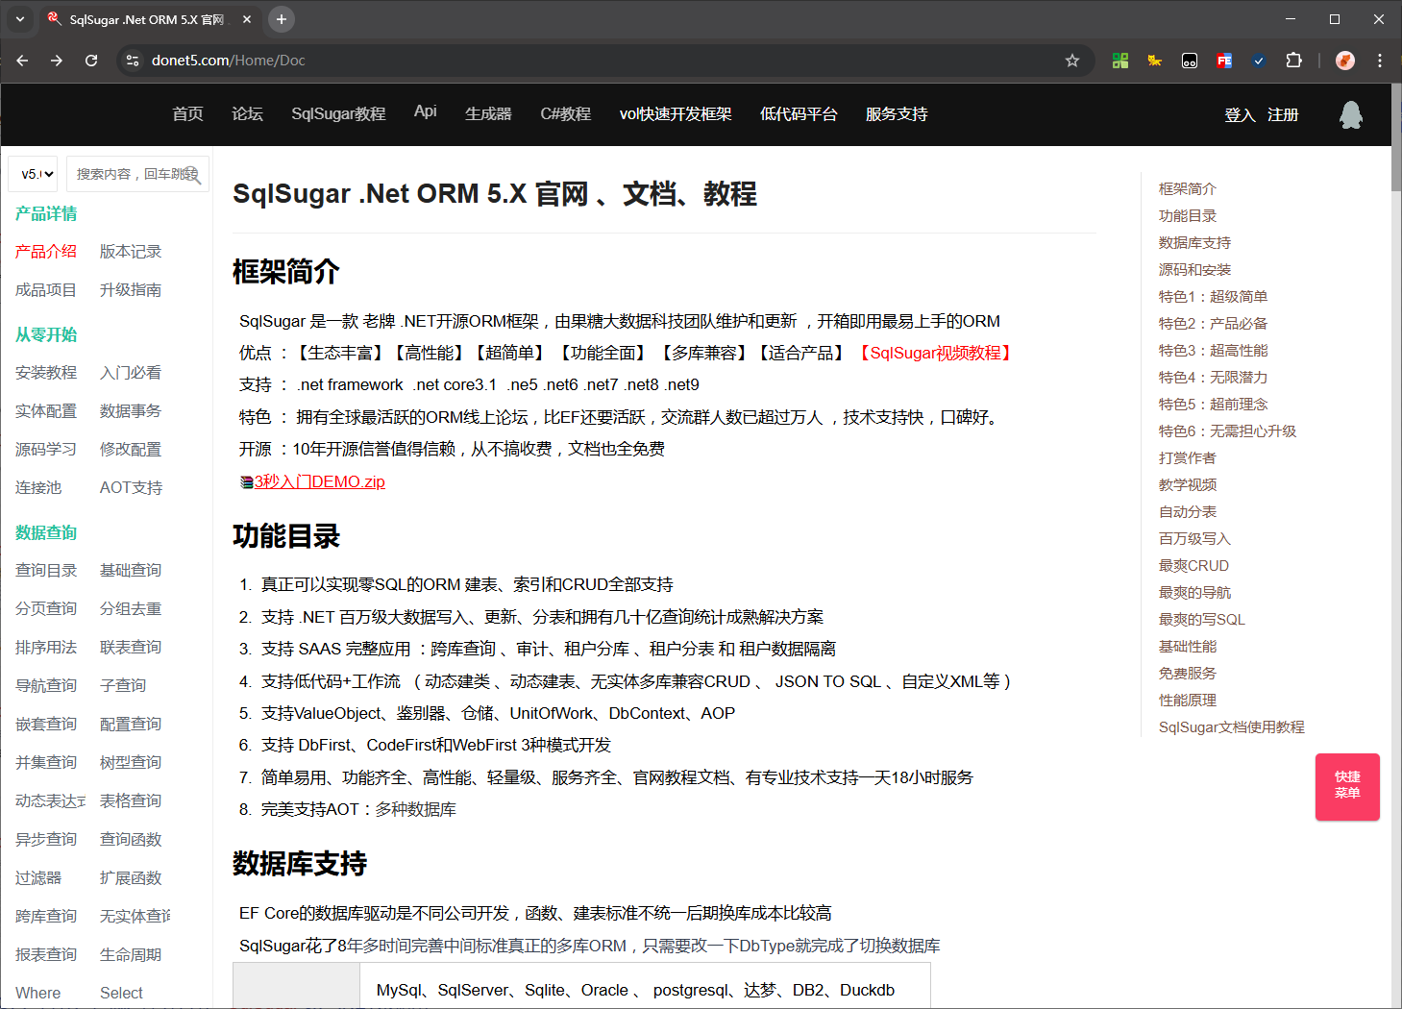Jump to 百万级写入 in page outline
The width and height of the screenshot is (1402, 1009).
(x=1194, y=539)
